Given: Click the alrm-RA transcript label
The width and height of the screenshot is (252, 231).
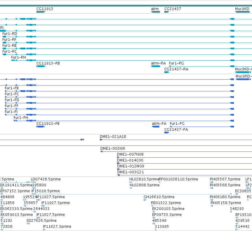Looking at the screenshot, I should (158, 63).
